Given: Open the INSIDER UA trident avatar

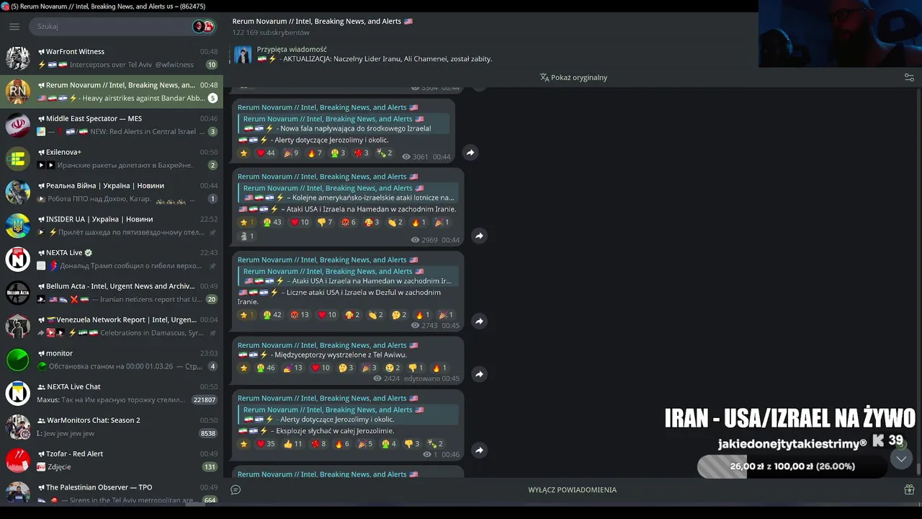Looking at the screenshot, I should coord(17,226).
